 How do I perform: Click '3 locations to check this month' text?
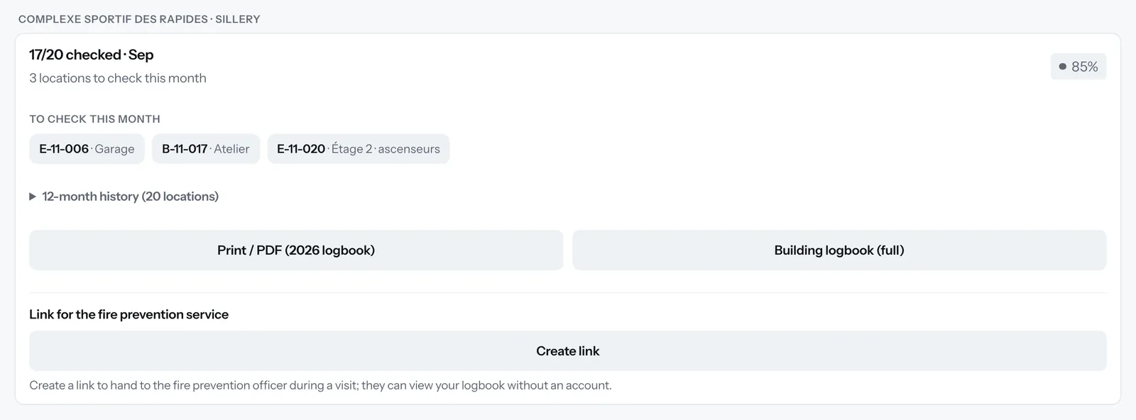118,78
